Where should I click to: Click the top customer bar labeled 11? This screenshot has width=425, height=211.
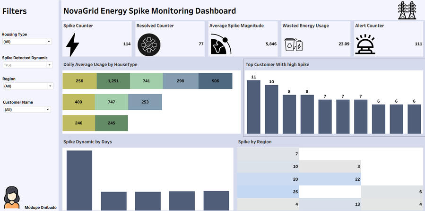[253, 107]
